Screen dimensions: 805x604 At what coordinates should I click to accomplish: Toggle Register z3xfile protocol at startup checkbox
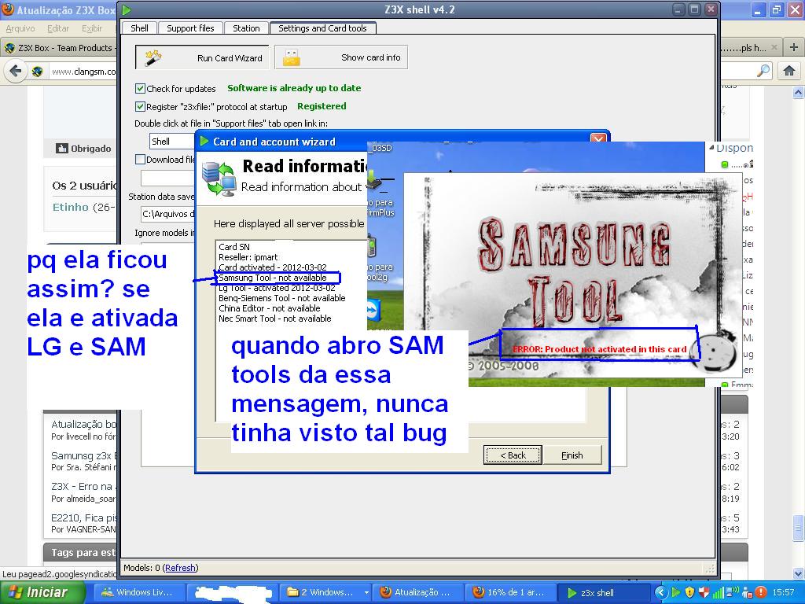[140, 106]
